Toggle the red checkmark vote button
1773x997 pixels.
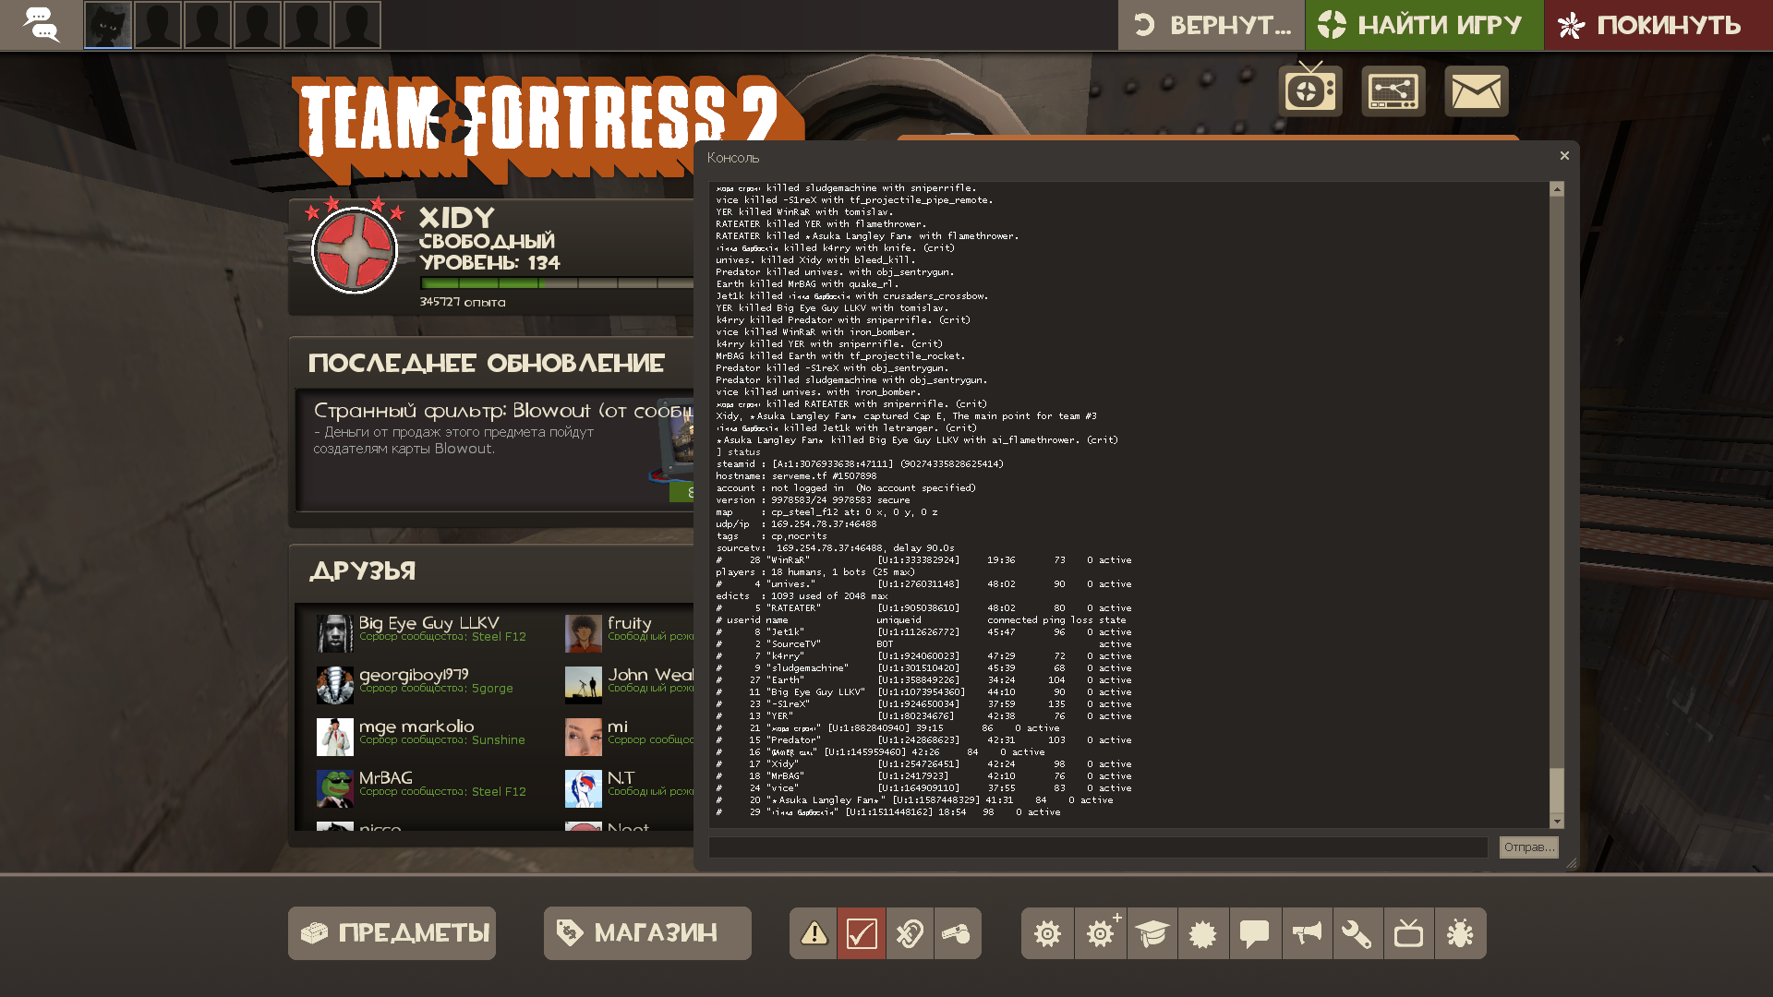click(862, 933)
